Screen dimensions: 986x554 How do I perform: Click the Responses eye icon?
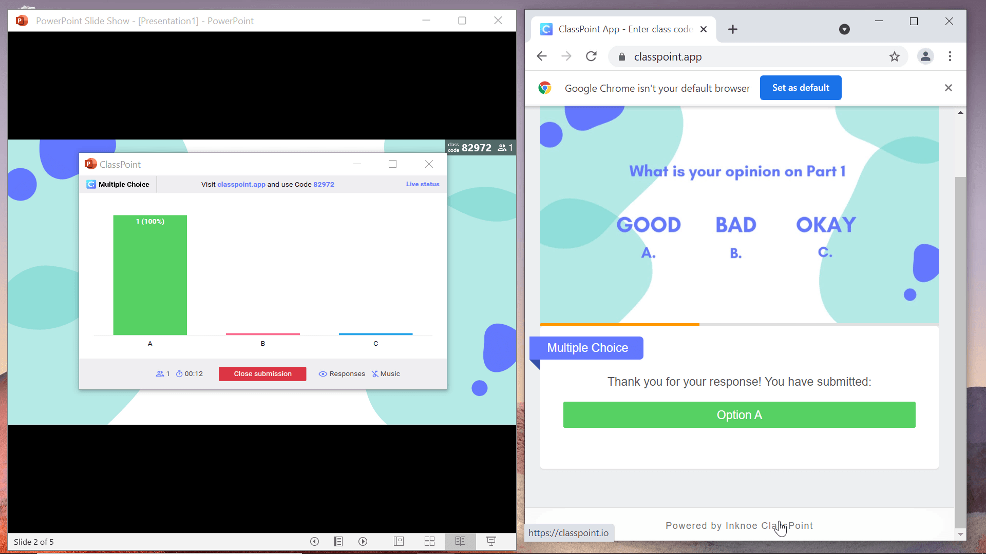point(323,373)
